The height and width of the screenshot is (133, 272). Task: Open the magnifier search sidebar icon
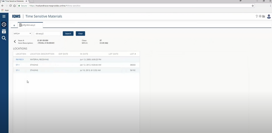pos(4,38)
